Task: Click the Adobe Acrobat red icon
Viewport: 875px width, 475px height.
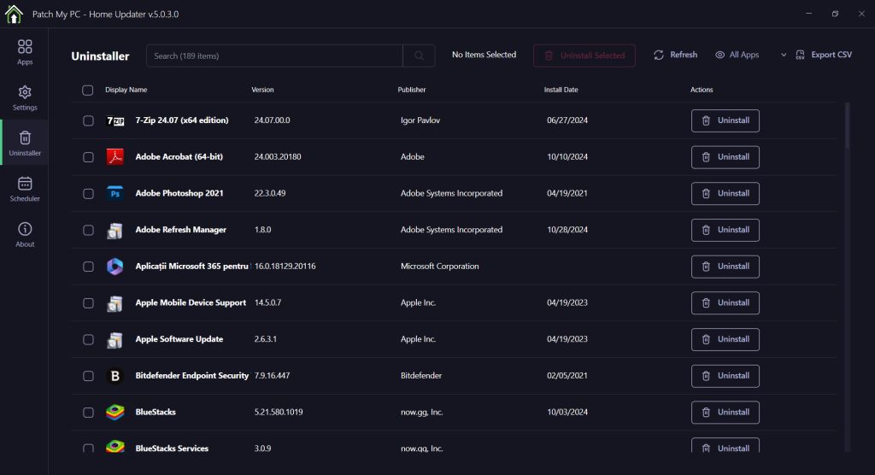Action: (115, 157)
